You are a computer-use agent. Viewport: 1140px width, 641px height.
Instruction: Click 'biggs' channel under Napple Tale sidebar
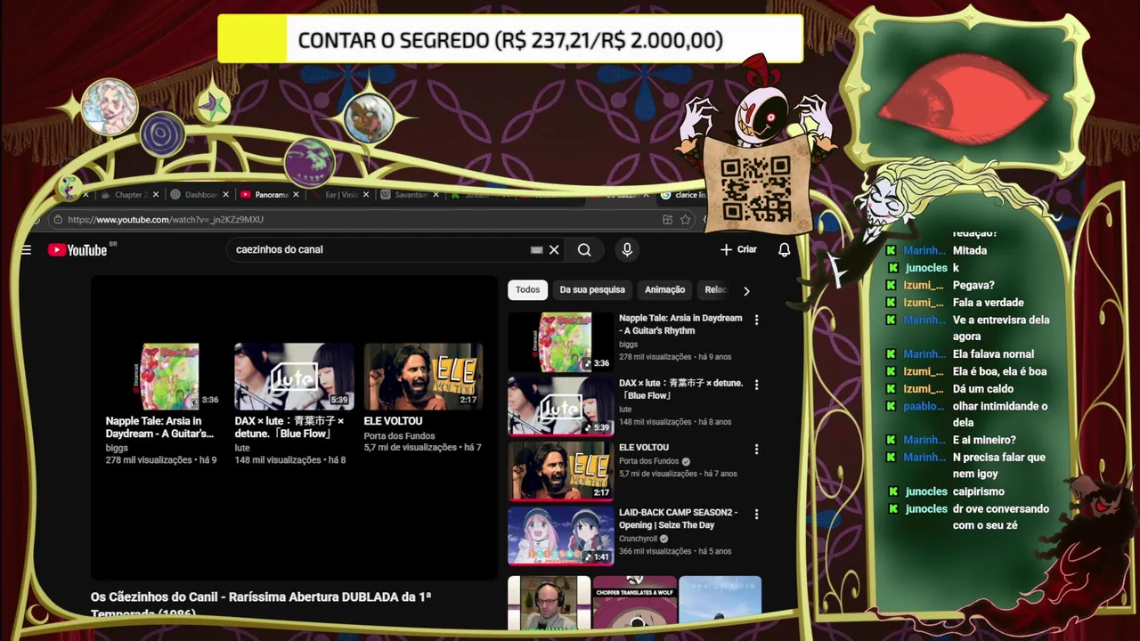(628, 344)
